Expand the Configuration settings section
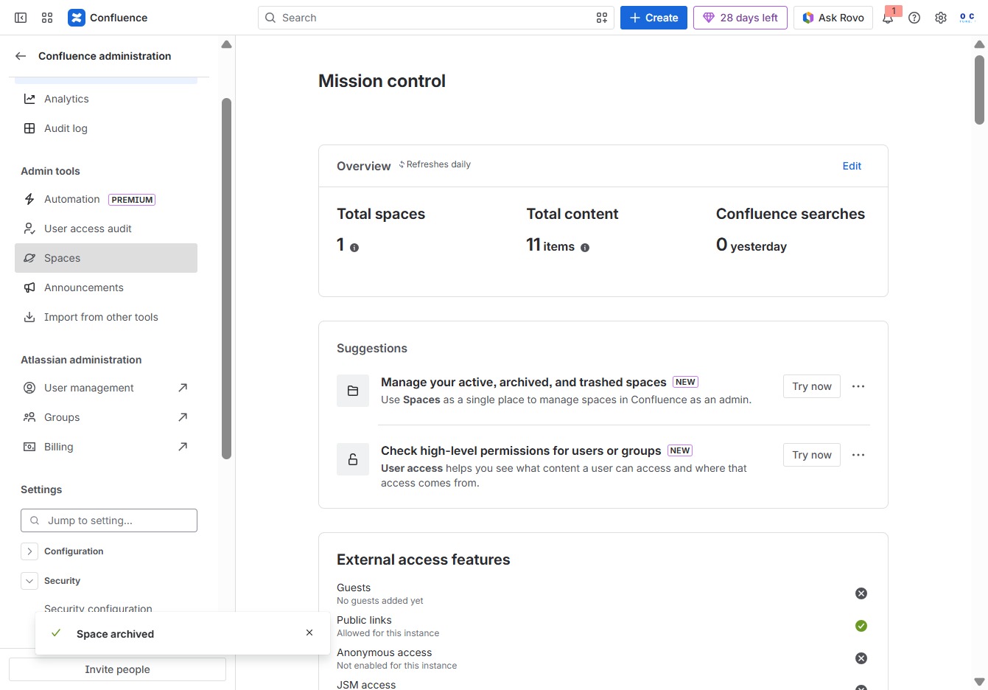The image size is (988, 690). pos(29,551)
